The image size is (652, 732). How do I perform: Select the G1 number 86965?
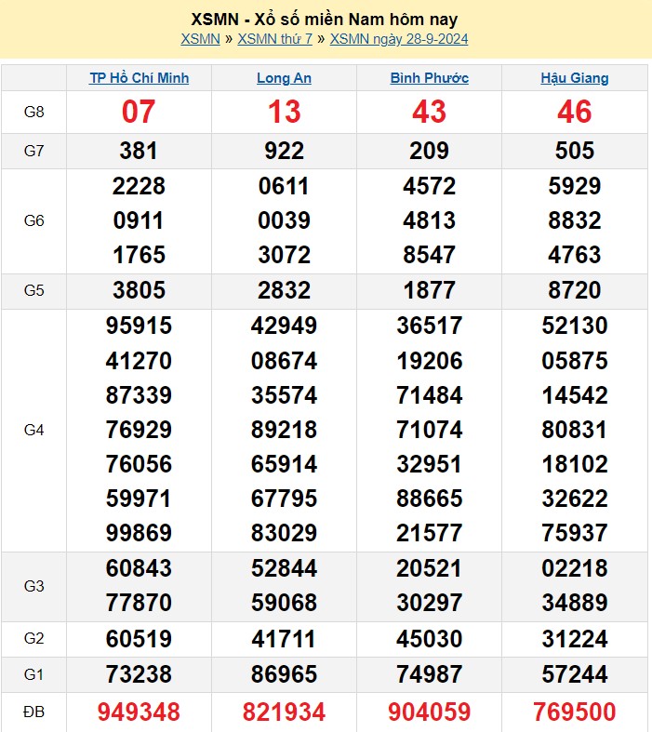click(x=284, y=674)
